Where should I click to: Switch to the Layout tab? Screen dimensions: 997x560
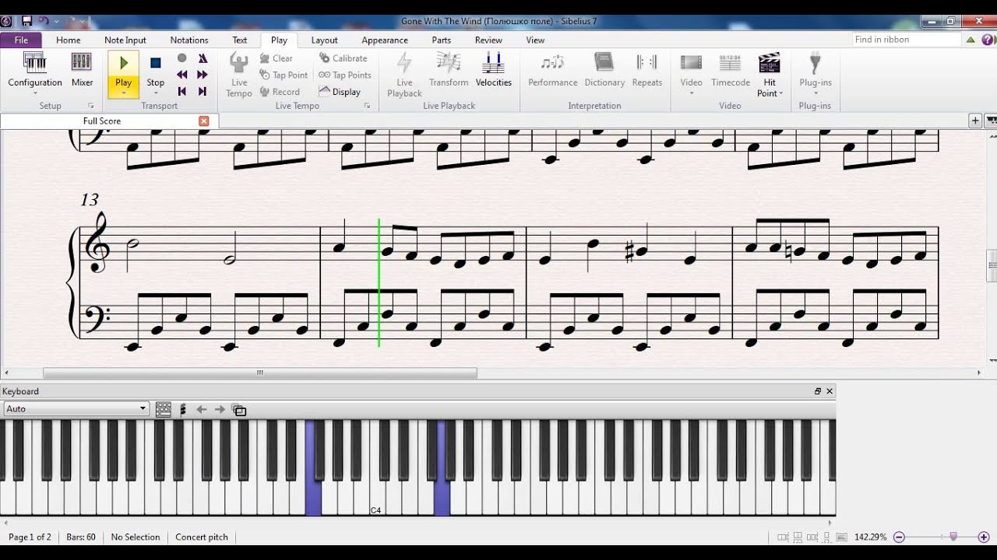324,40
